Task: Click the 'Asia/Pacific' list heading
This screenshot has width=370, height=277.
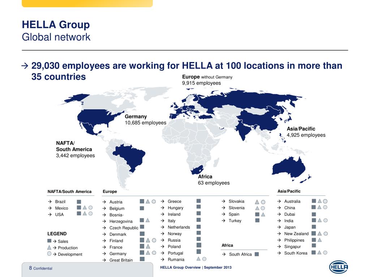Action: pos(289,191)
